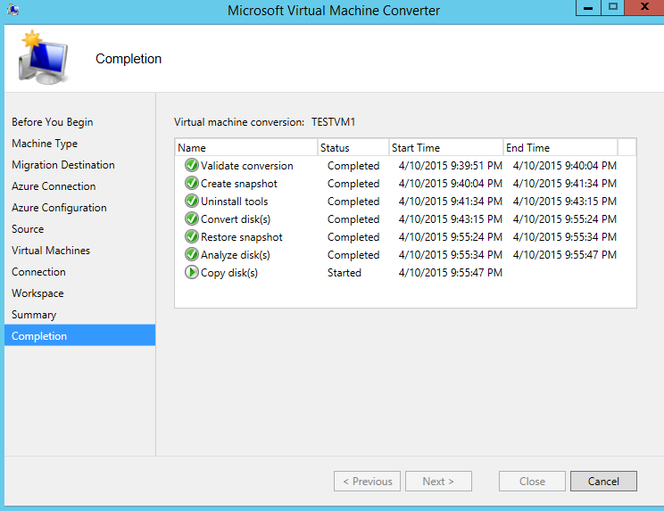This screenshot has height=511, width=664.
Task: Click end time 4/10/2015 9:55:47 PM
Action: (564, 255)
